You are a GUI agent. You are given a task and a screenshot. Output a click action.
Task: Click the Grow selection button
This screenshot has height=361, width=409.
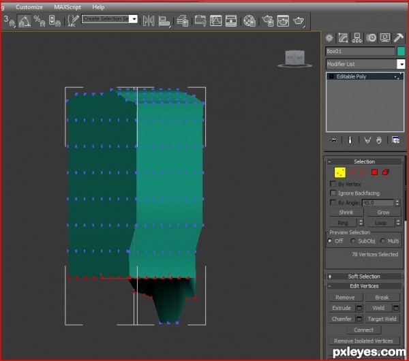[383, 212]
